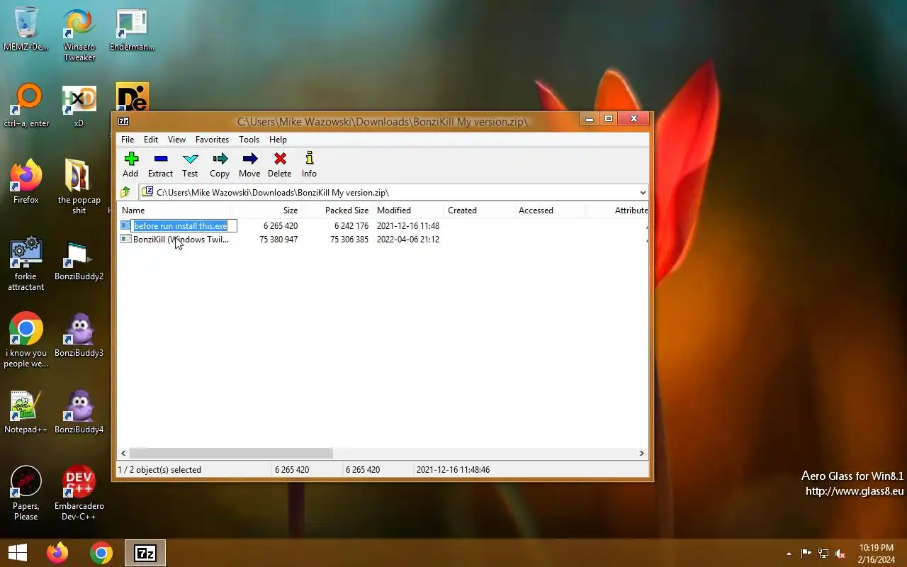Viewport: 907px width, 567px height.
Task: Select the Copy toolbar icon
Action: (x=220, y=164)
